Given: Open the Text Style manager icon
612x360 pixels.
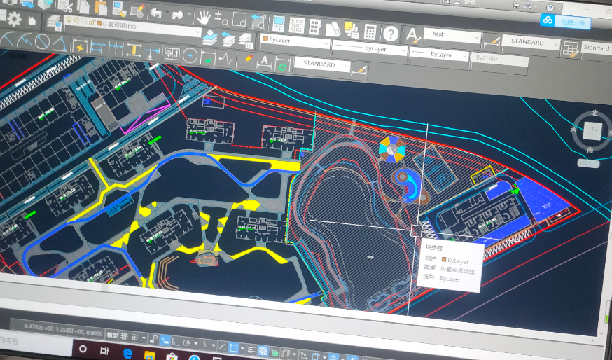Looking at the screenshot, I should coord(412,35).
